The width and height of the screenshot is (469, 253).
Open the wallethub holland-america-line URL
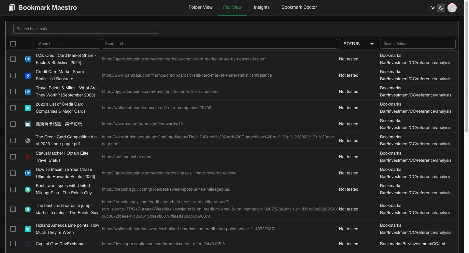[188, 229]
